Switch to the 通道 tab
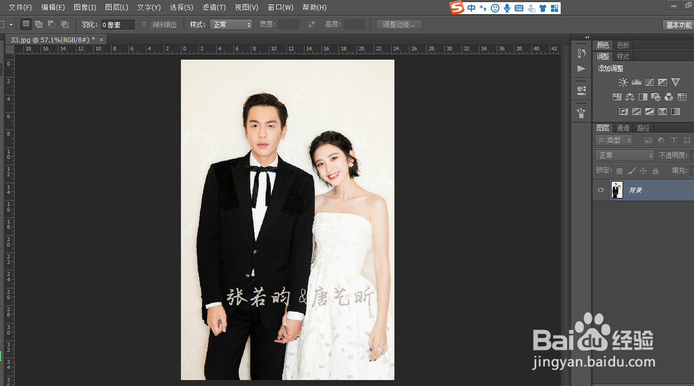Image resolution: width=694 pixels, height=386 pixels. point(623,128)
